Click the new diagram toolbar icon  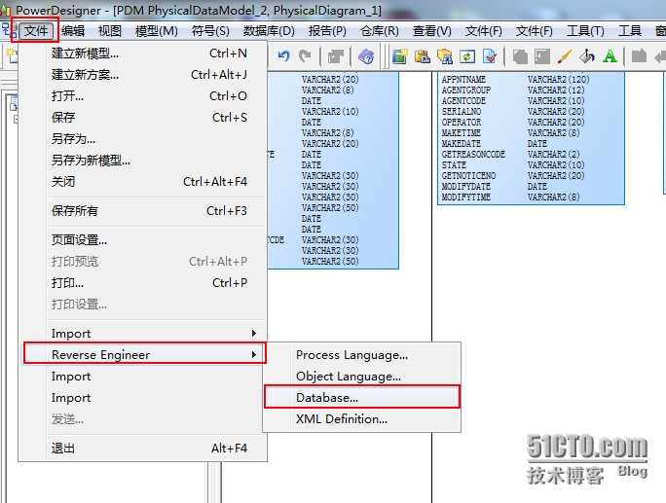[399, 56]
